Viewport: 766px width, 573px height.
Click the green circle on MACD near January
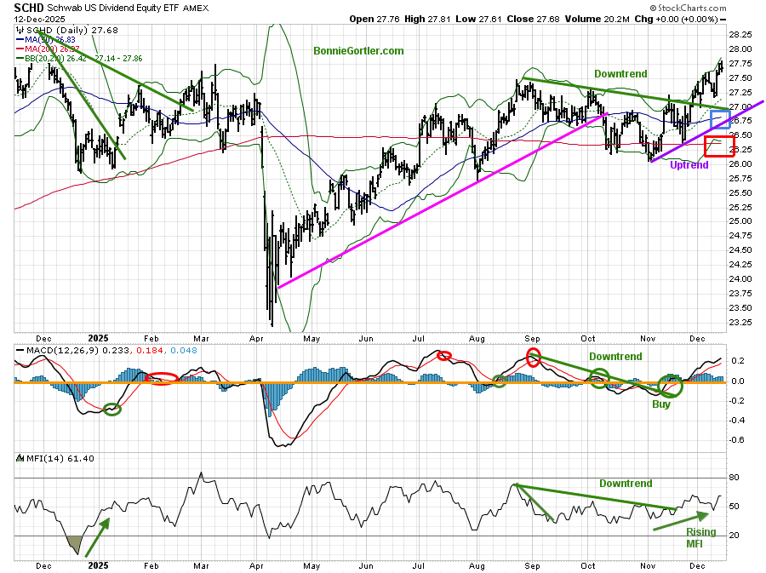click(111, 409)
